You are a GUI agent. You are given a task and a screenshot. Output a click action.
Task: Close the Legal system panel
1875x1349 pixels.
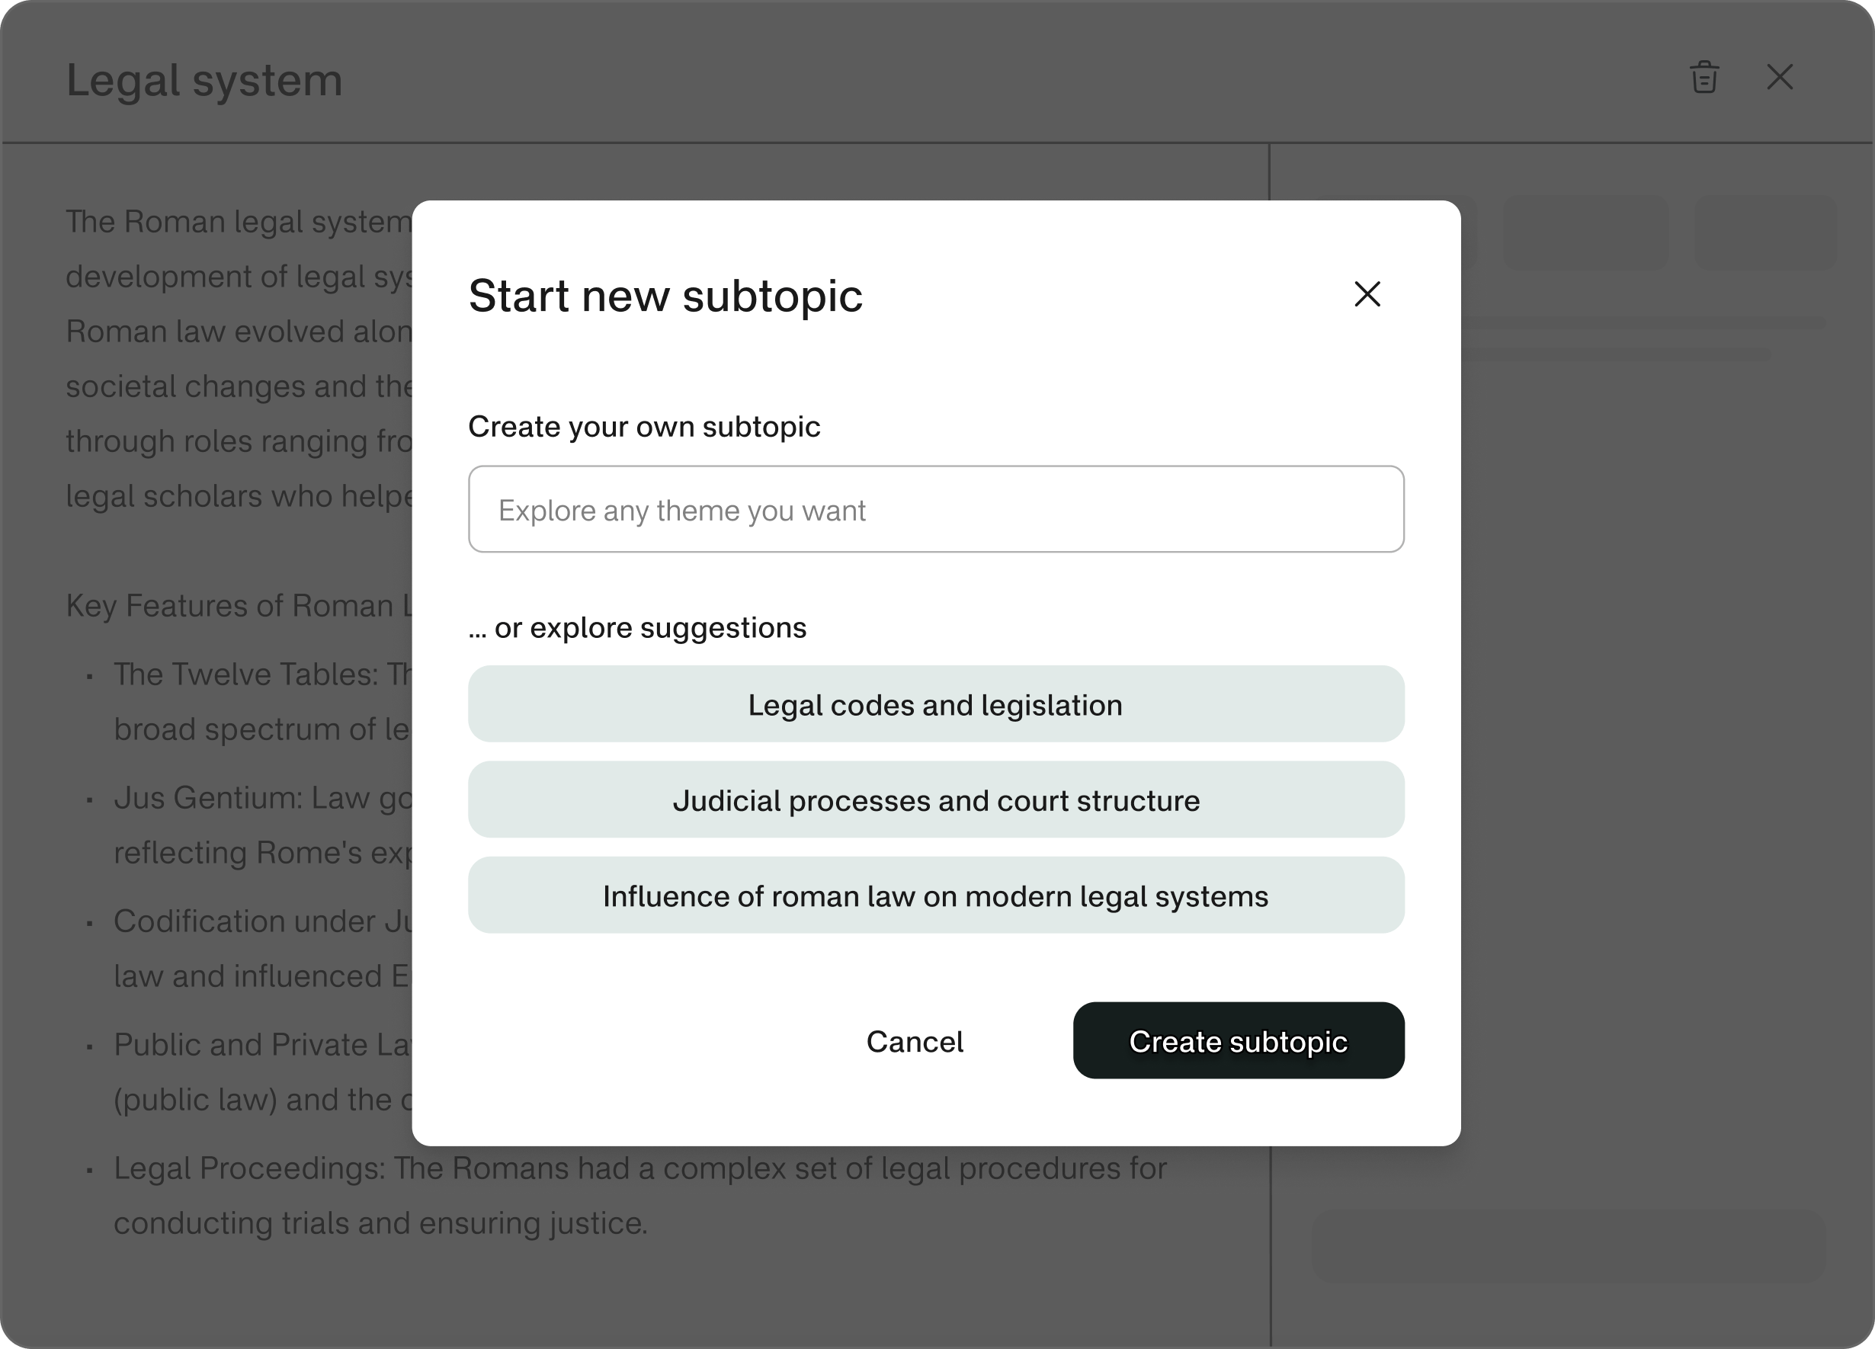point(1779,78)
